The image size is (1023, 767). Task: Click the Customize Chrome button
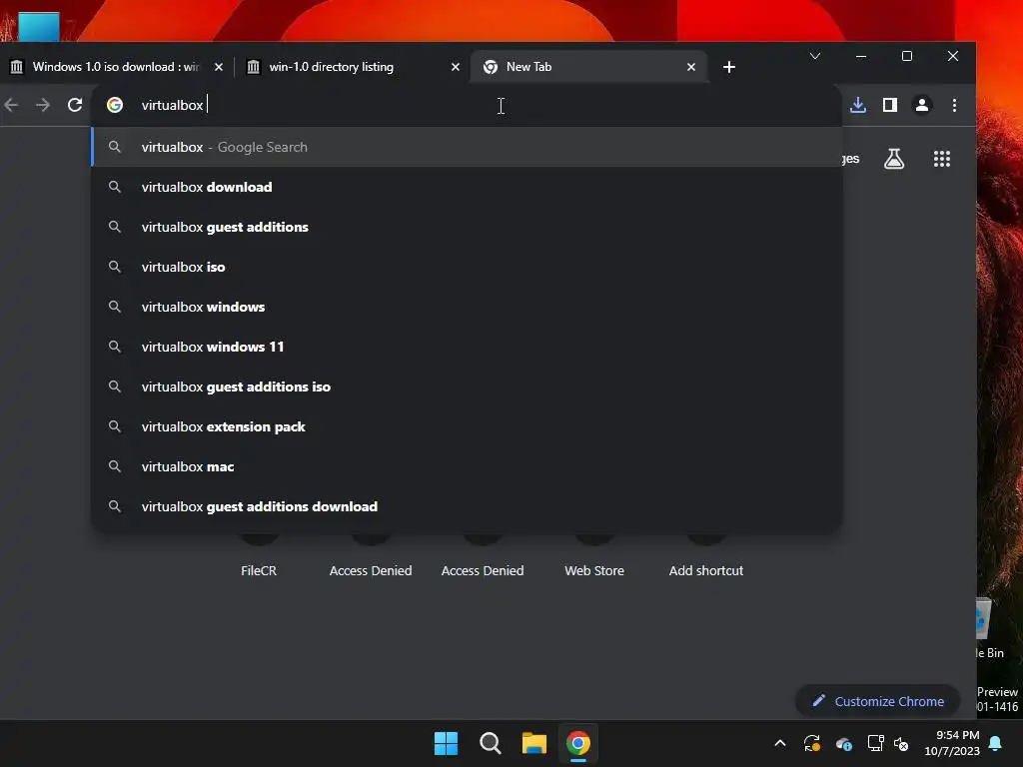[877, 701]
